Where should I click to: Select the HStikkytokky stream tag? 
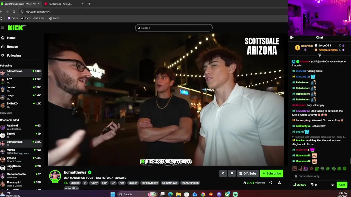click(x=150, y=183)
